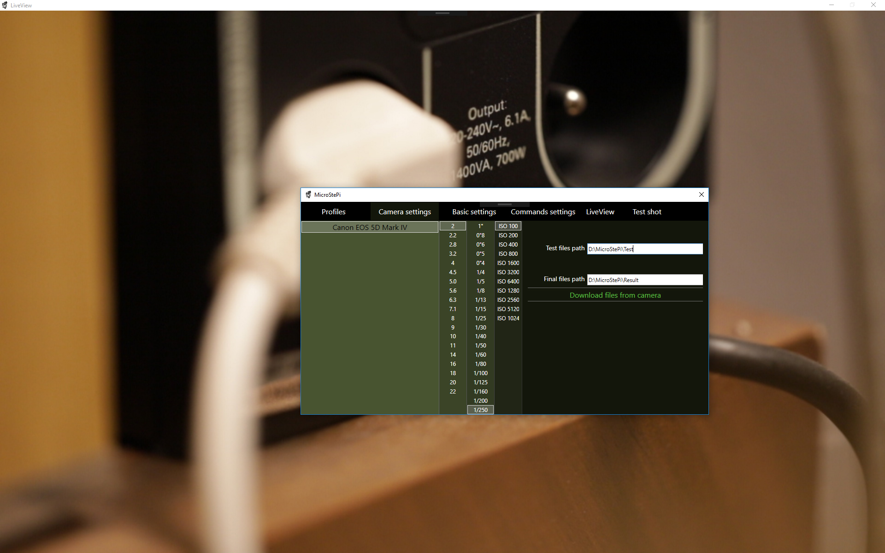Click the Final files path field

644,280
